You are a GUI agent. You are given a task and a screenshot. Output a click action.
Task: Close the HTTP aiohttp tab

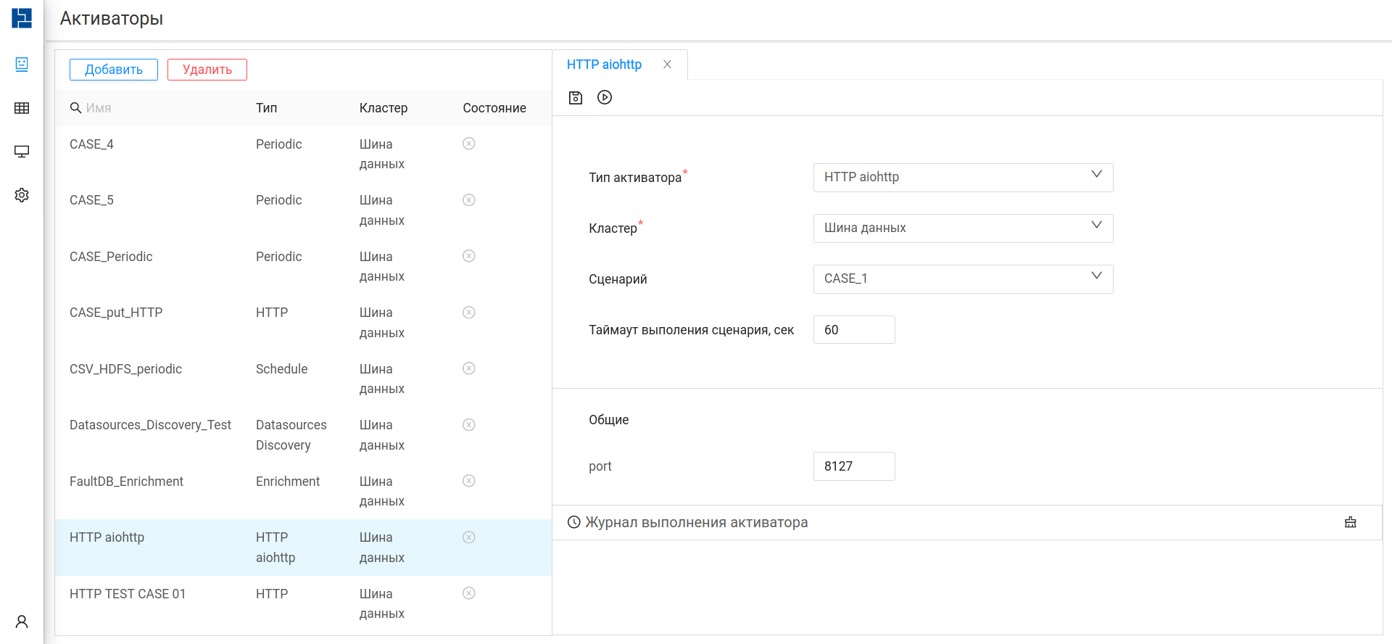click(x=667, y=65)
